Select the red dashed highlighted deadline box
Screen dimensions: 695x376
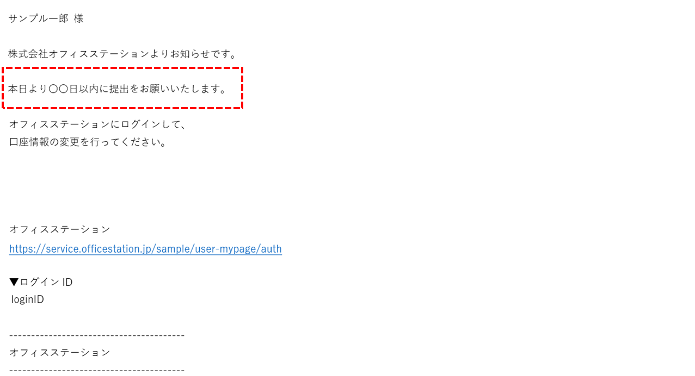click(122, 88)
